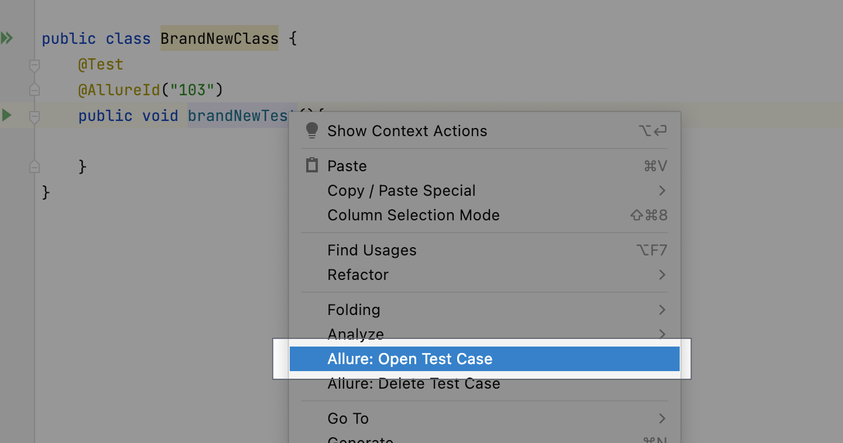Choose Allure: Delete Test Case

(413, 383)
